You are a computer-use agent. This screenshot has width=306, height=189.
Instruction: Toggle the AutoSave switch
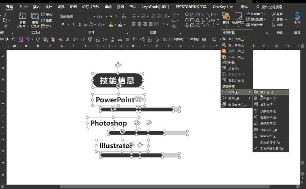pyautogui.click(x=10, y=39)
